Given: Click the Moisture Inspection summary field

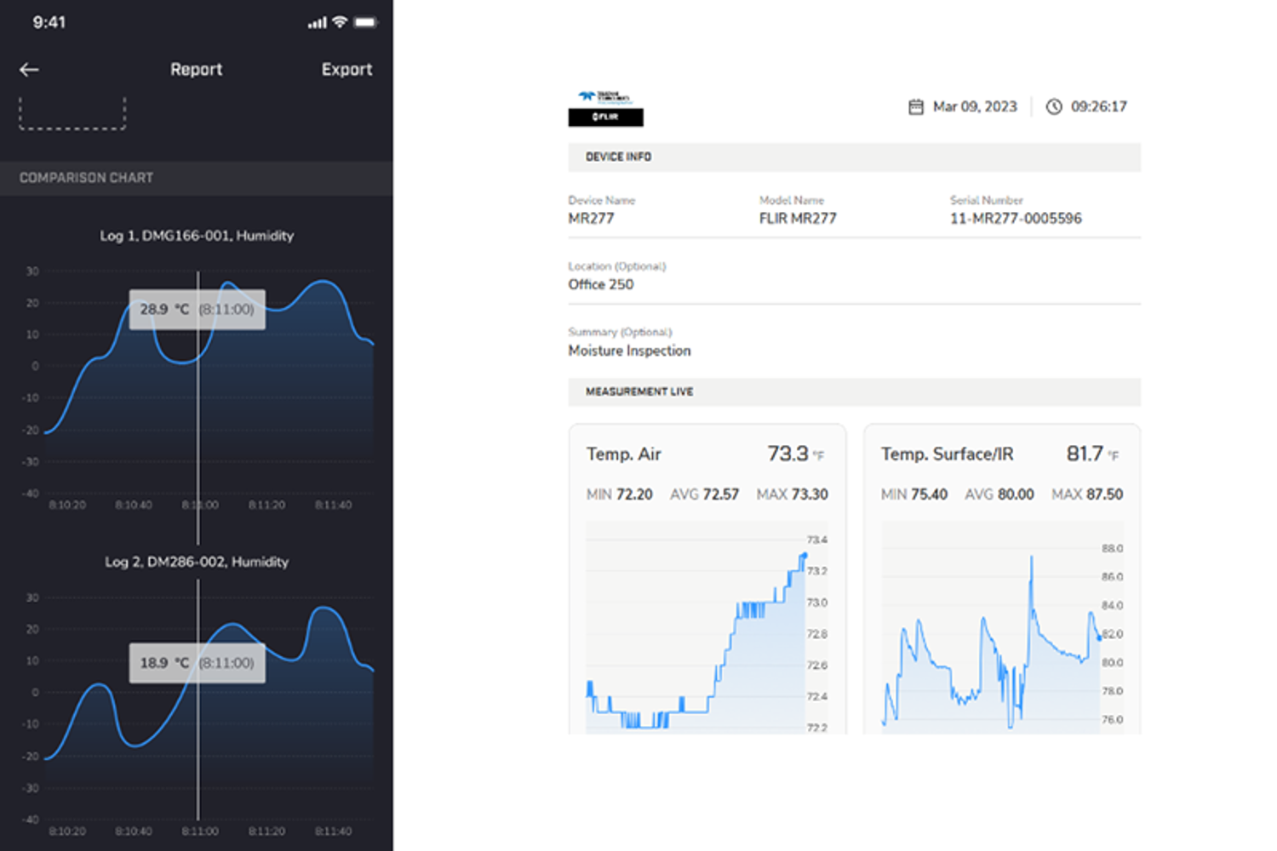Looking at the screenshot, I should tap(629, 351).
